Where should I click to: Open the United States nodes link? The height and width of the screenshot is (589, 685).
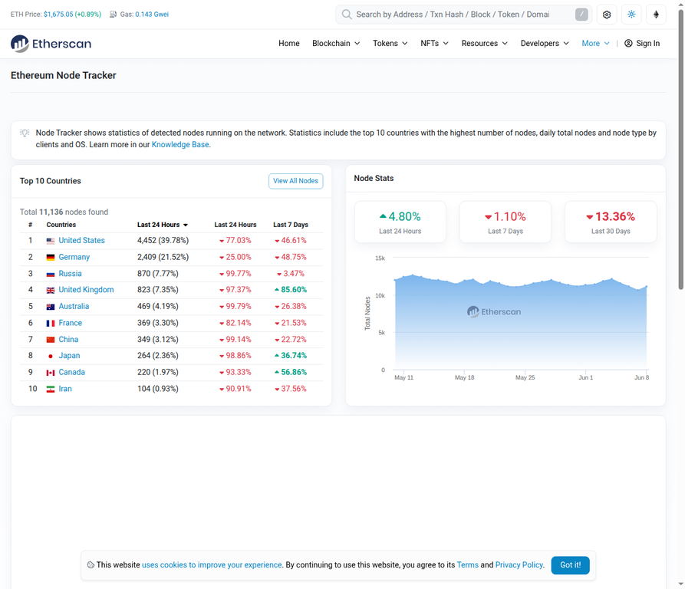click(x=81, y=241)
